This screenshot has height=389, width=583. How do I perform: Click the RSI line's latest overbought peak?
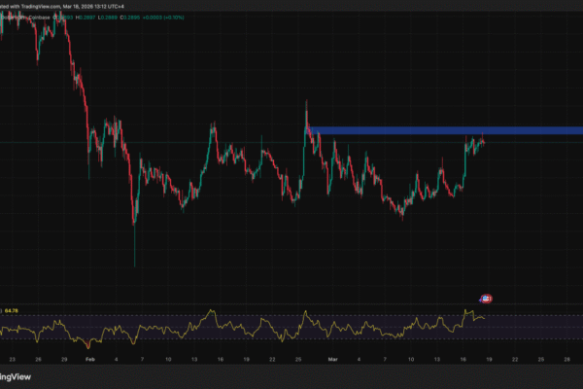(467, 312)
